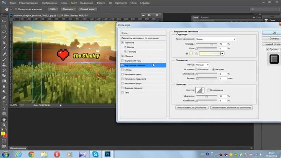Open the Режим наложения blend mode dropdown
Screen dimensions: 281x158
point(216,39)
